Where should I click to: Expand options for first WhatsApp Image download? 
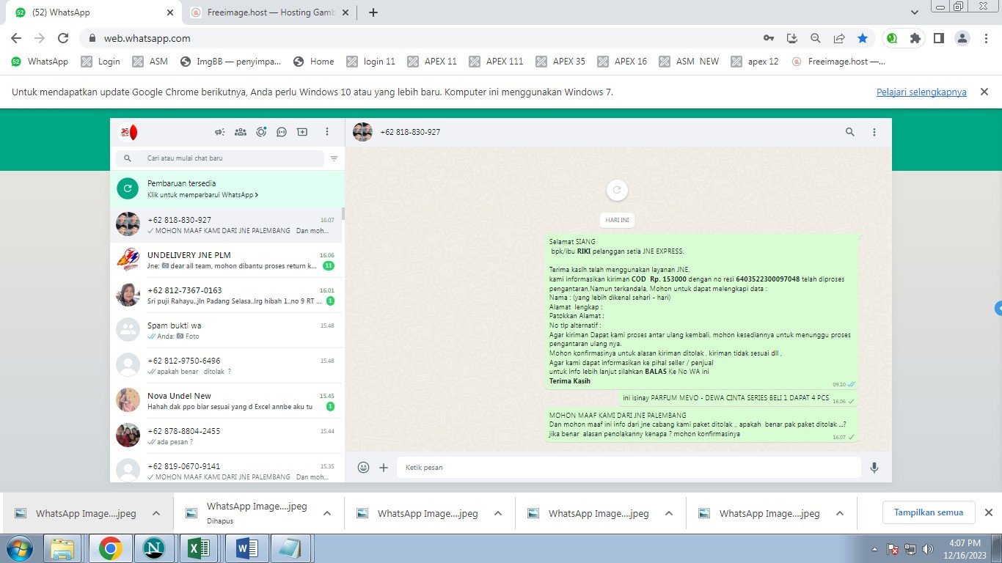pyautogui.click(x=156, y=513)
